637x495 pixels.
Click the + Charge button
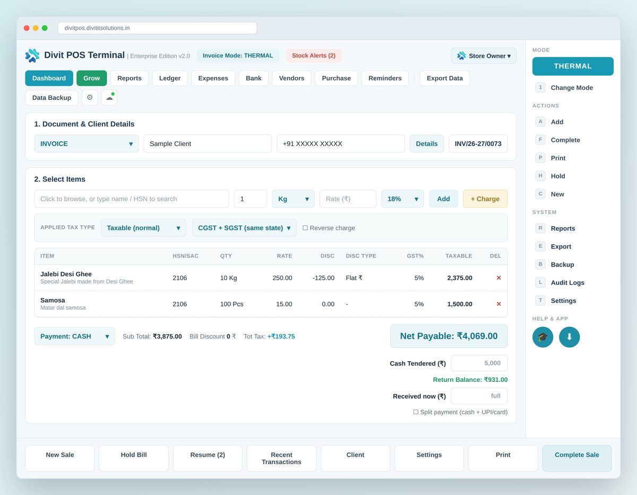tap(485, 199)
